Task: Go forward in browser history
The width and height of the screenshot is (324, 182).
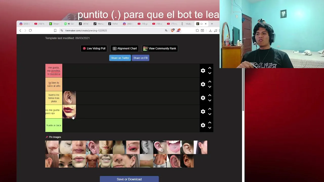Action: pyautogui.click(x=25, y=31)
